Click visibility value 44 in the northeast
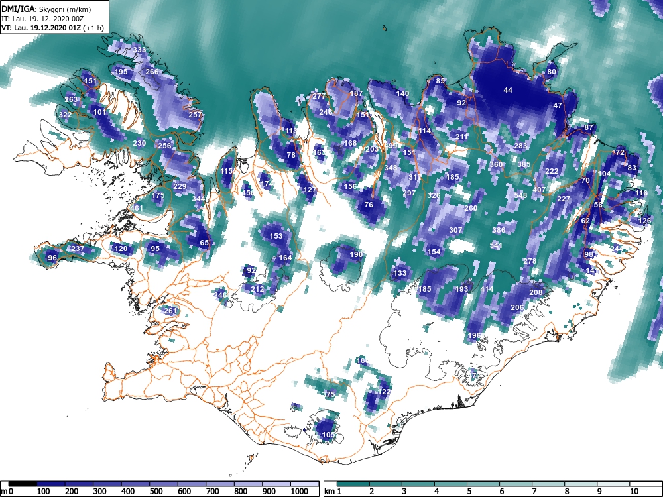The image size is (663, 497). coord(508,90)
